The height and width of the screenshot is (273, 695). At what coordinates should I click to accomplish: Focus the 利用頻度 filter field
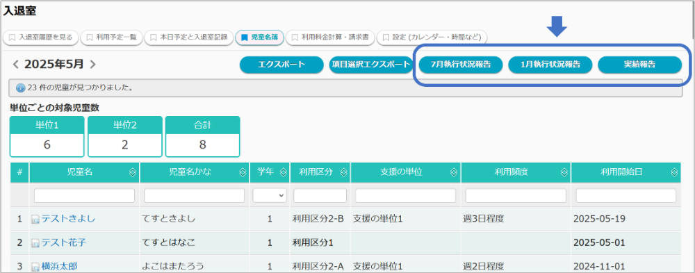click(516, 195)
